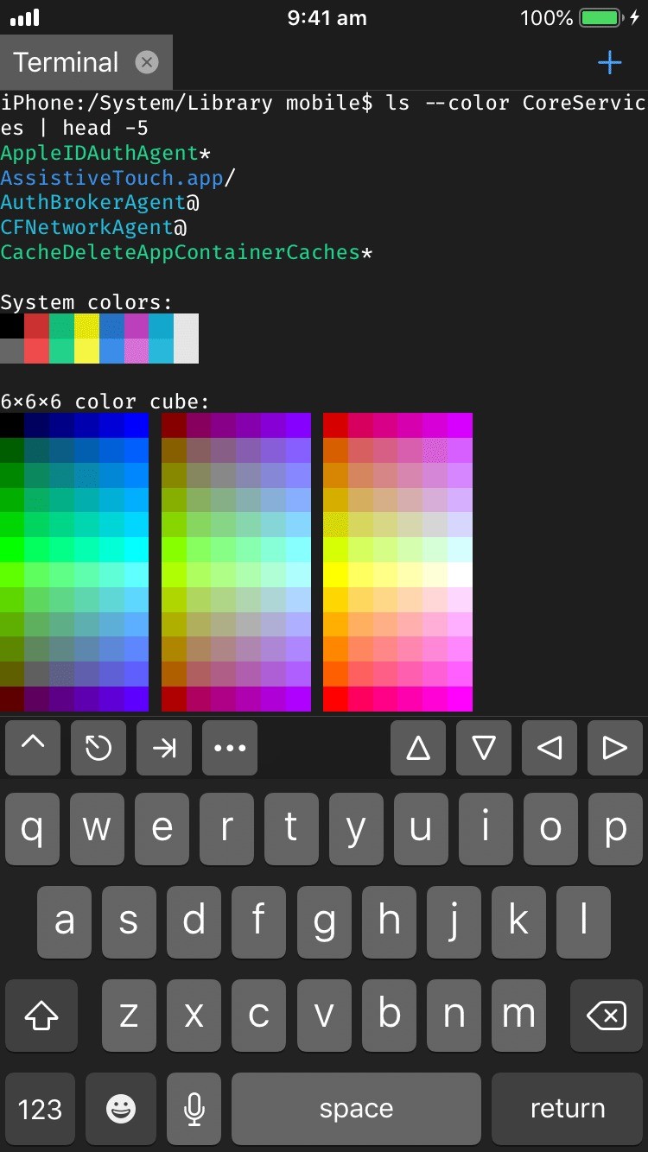This screenshot has width=648, height=1152.
Task: Click the bright yellow system color swatch
Action: pos(86,351)
